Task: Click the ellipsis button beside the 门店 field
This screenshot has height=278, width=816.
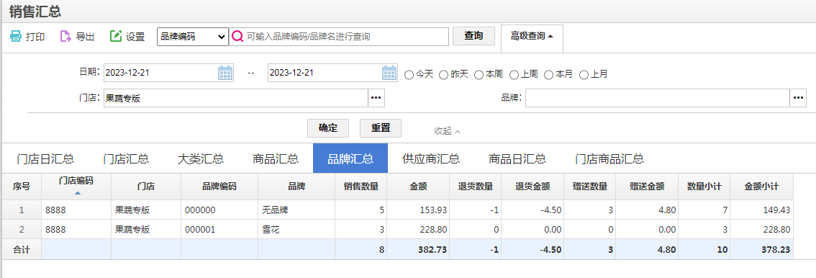Action: tap(376, 98)
